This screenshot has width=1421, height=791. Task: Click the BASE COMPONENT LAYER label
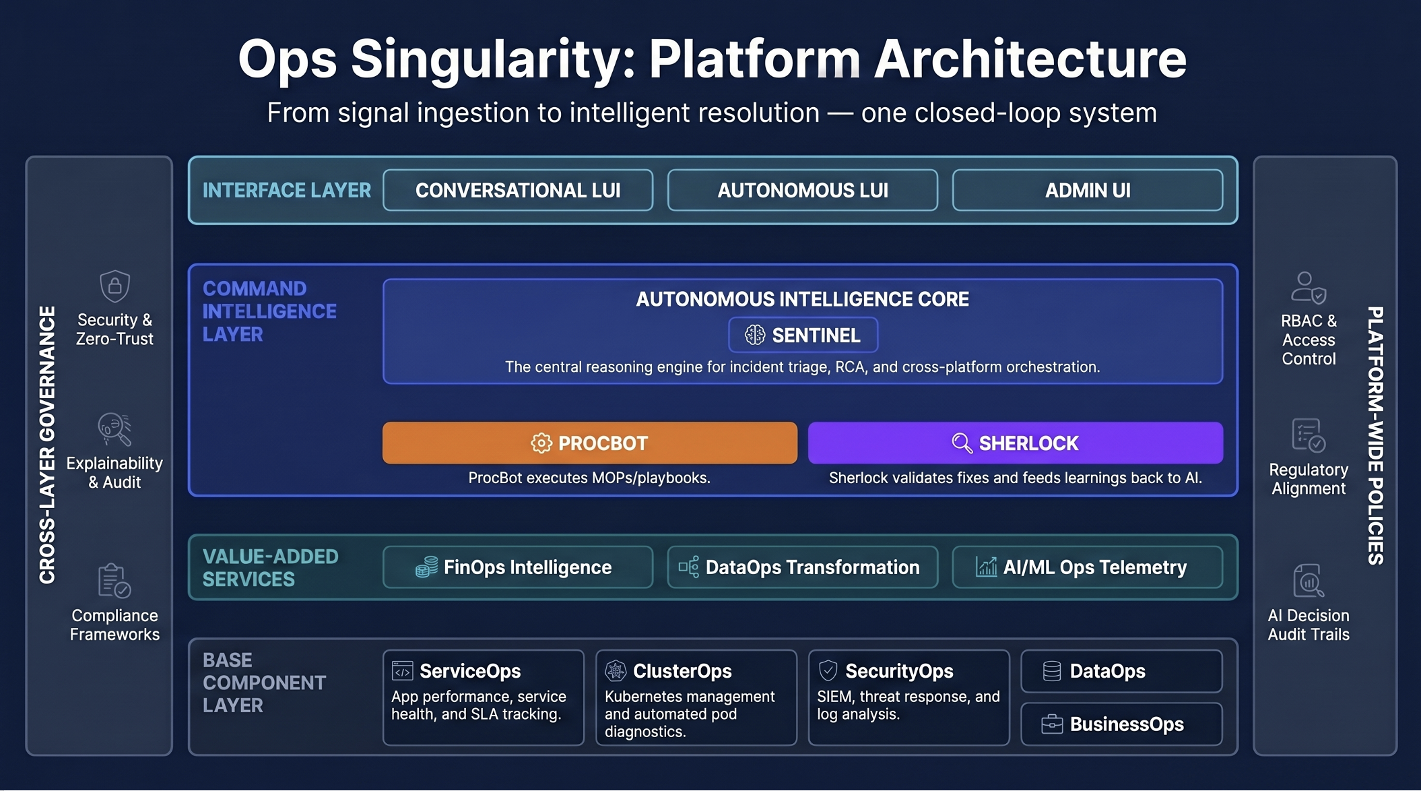pyautogui.click(x=264, y=683)
